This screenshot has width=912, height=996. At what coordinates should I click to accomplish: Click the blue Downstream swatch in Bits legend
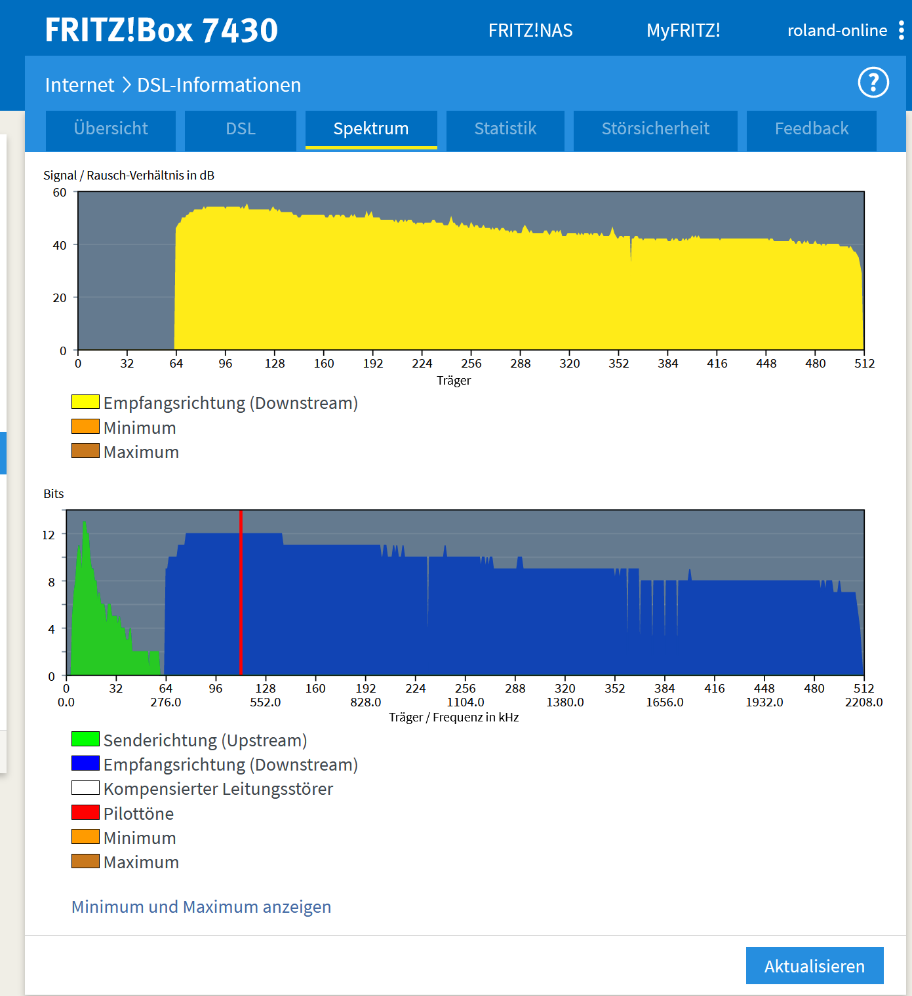[85, 763]
